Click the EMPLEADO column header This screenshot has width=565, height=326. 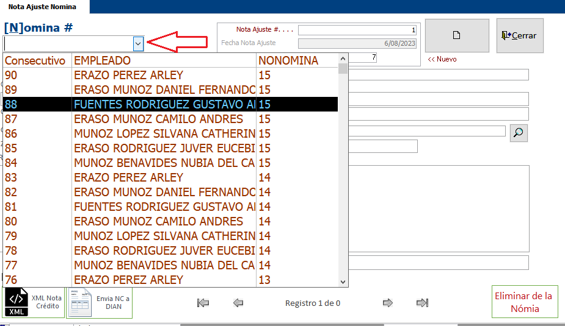point(102,60)
